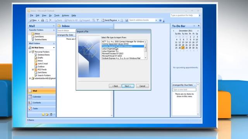Go to previous month in To-Do Bar calendar
248x139 pixels.
(174, 31)
